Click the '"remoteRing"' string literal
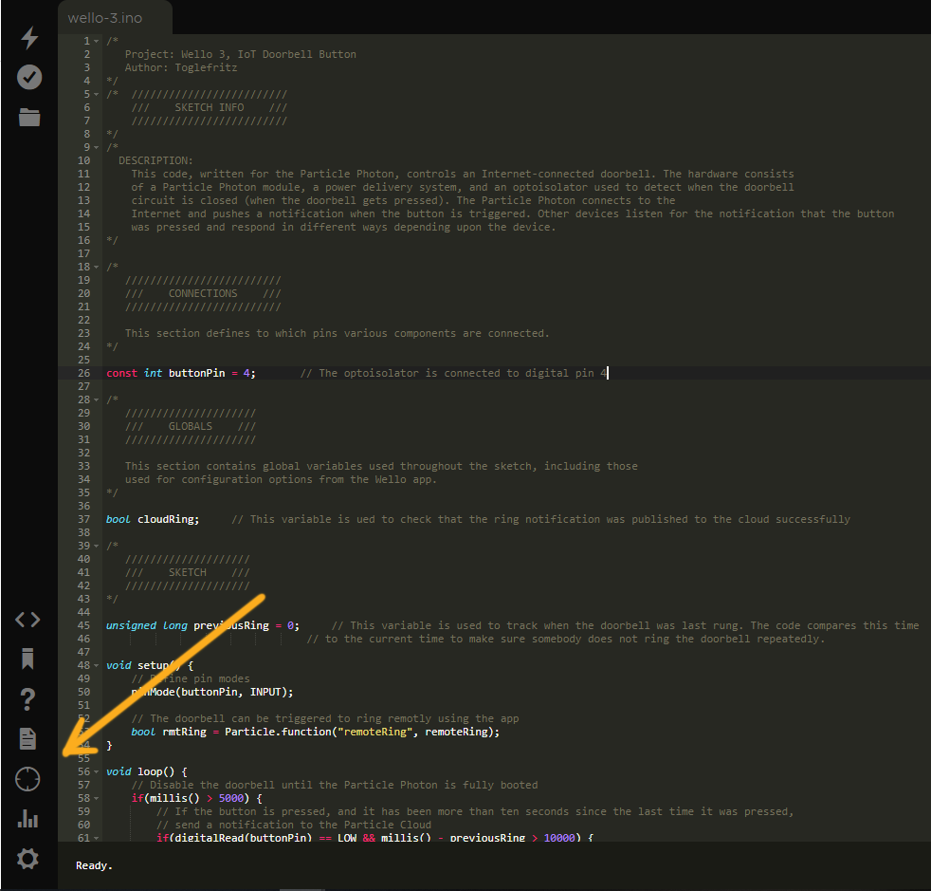This screenshot has width=931, height=891. 374,732
